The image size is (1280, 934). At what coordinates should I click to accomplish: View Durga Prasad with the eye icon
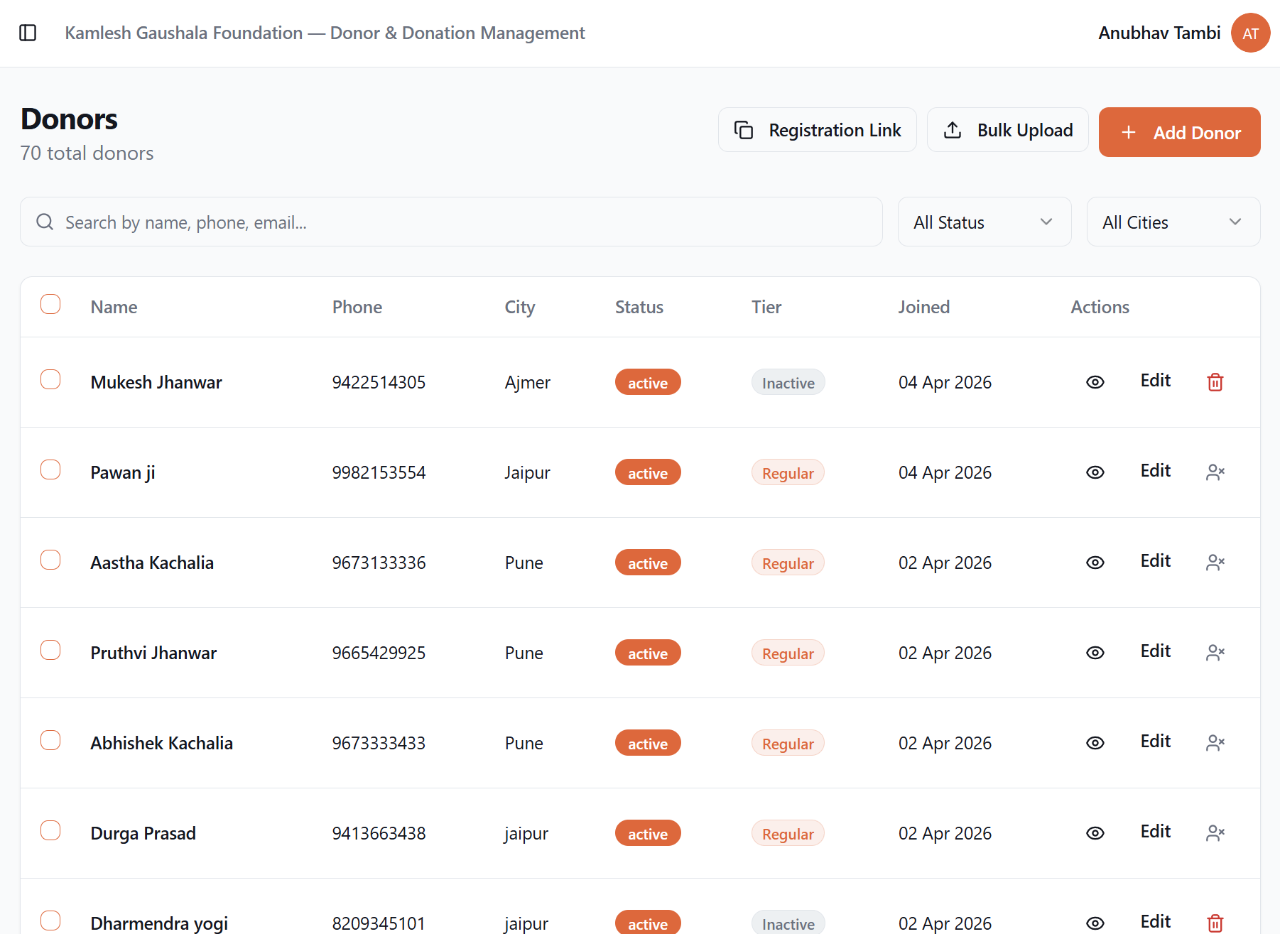click(x=1095, y=833)
